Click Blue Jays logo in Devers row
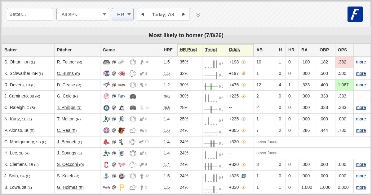 tap(106, 85)
